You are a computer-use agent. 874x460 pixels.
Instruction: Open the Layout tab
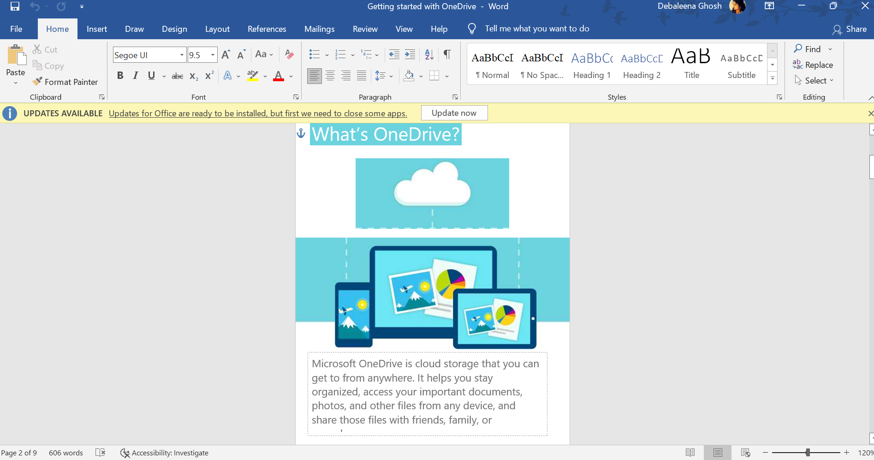tap(217, 29)
